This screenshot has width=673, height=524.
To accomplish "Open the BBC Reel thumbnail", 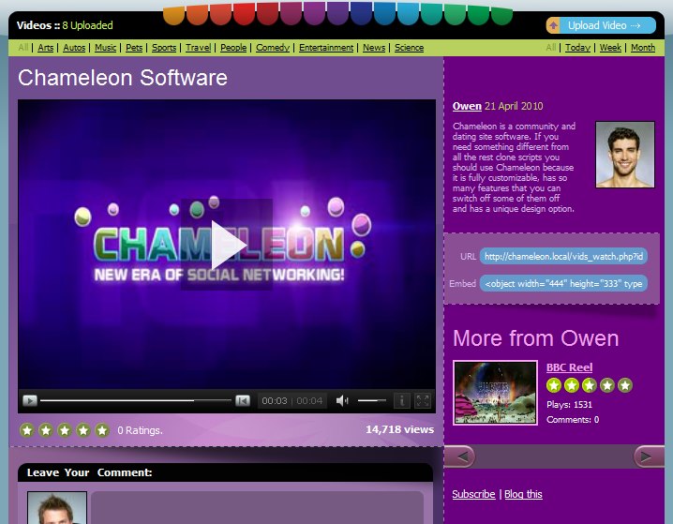I will [495, 393].
